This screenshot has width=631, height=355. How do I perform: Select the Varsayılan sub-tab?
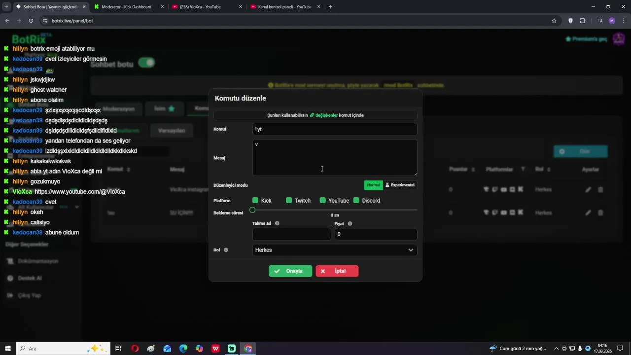172,131
